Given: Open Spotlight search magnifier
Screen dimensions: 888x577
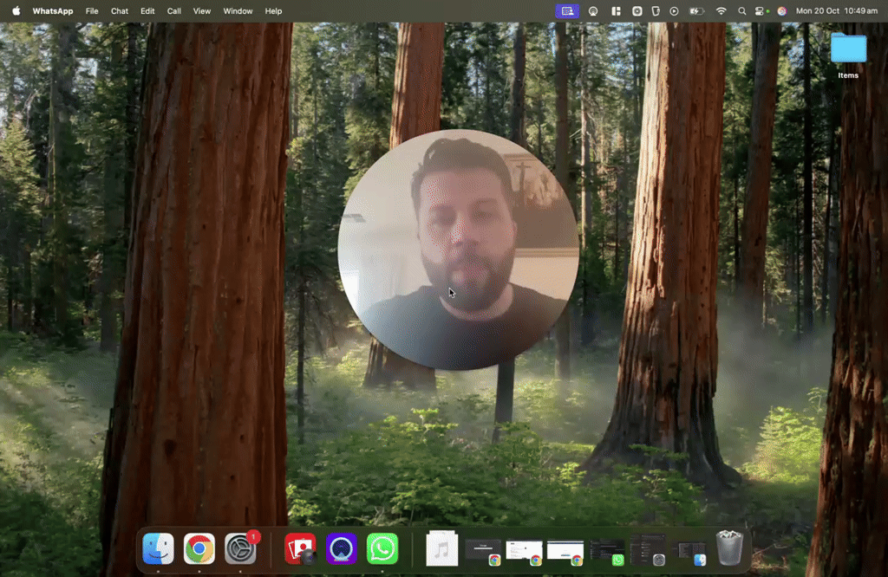Looking at the screenshot, I should pyautogui.click(x=742, y=10).
